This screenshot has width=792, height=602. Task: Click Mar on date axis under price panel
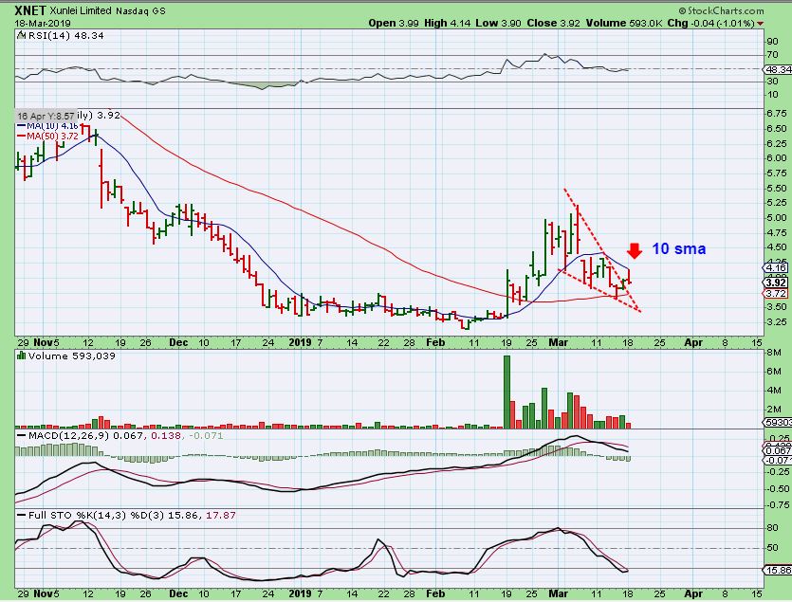[558, 342]
